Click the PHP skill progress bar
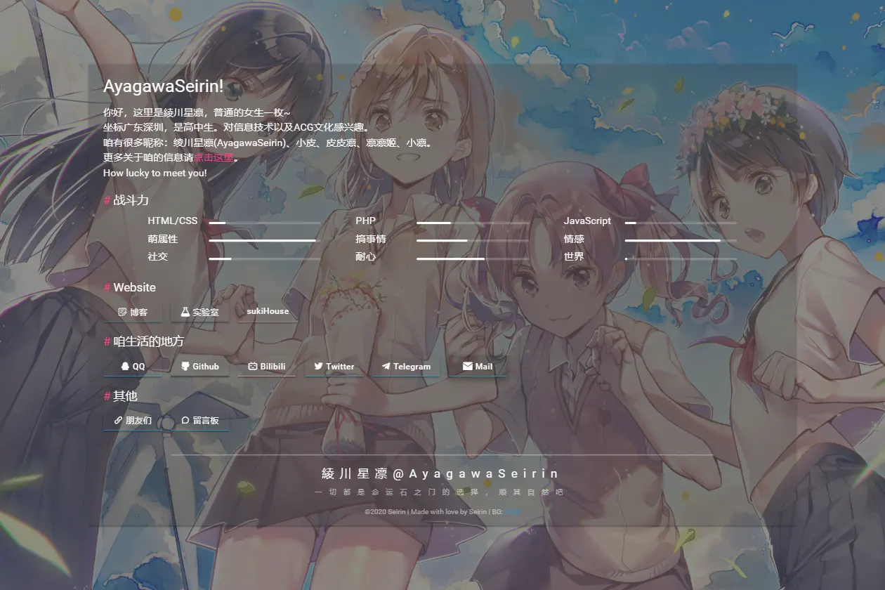885x590 pixels. click(473, 223)
